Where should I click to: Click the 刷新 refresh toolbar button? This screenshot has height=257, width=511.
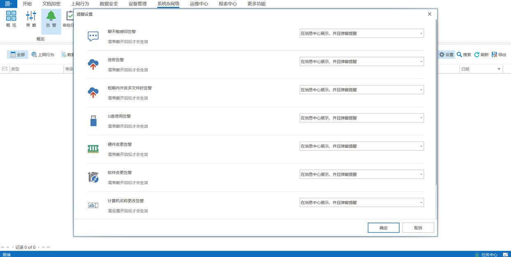click(x=481, y=55)
